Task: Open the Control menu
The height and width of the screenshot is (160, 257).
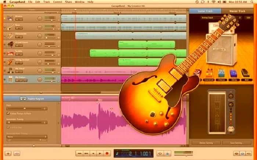Action: tap(58, 2)
